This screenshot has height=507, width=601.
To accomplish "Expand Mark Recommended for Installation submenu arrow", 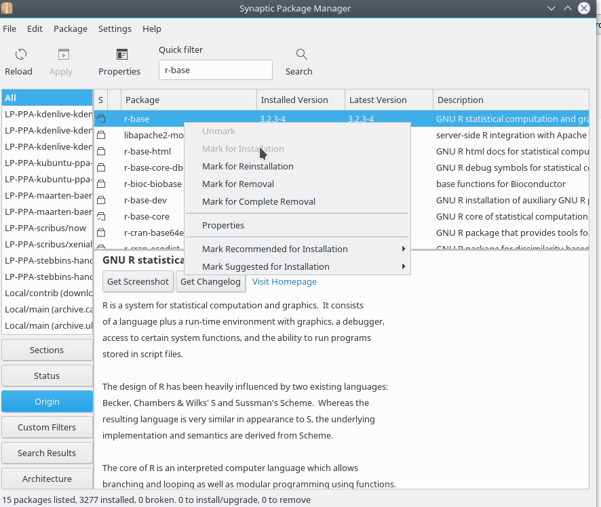I will click(403, 249).
